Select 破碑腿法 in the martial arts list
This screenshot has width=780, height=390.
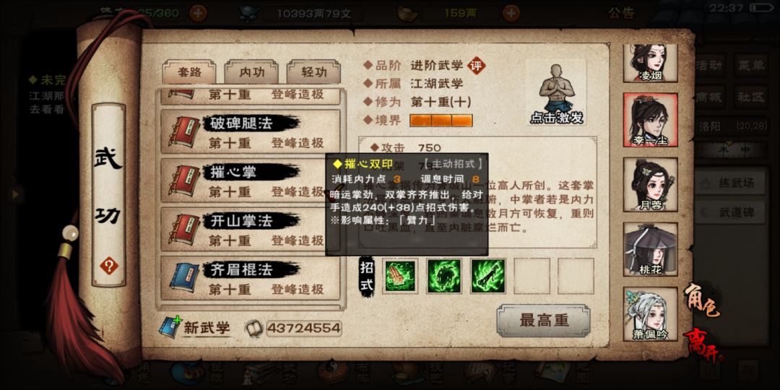pyautogui.click(x=251, y=132)
